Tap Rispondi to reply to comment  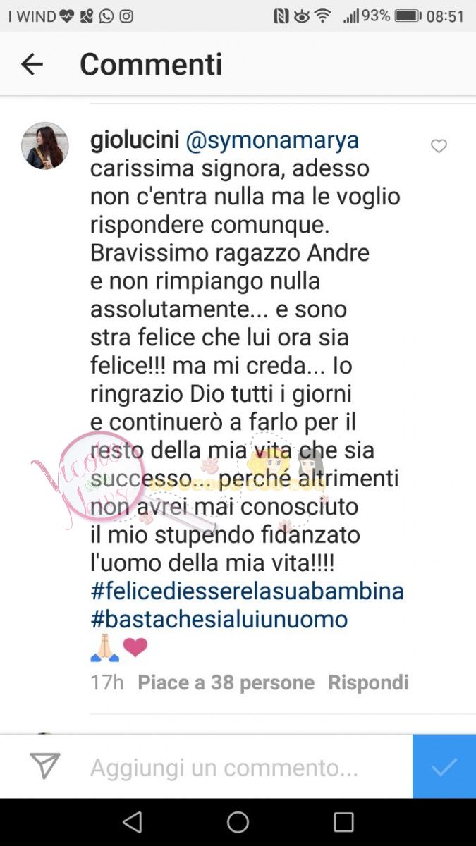click(x=368, y=682)
